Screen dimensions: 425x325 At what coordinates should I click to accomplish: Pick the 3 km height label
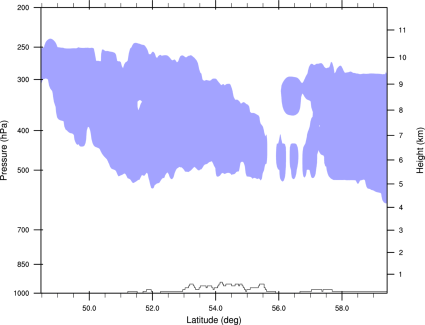(x=401, y=230)
